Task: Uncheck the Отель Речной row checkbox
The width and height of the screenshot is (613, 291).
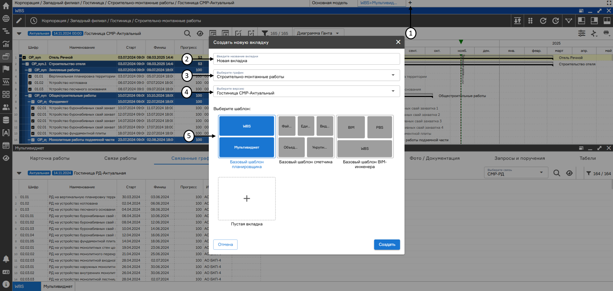Action: (24, 58)
